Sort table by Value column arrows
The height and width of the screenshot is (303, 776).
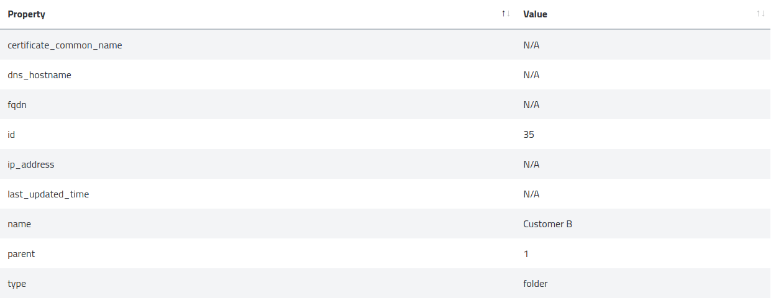(760, 14)
